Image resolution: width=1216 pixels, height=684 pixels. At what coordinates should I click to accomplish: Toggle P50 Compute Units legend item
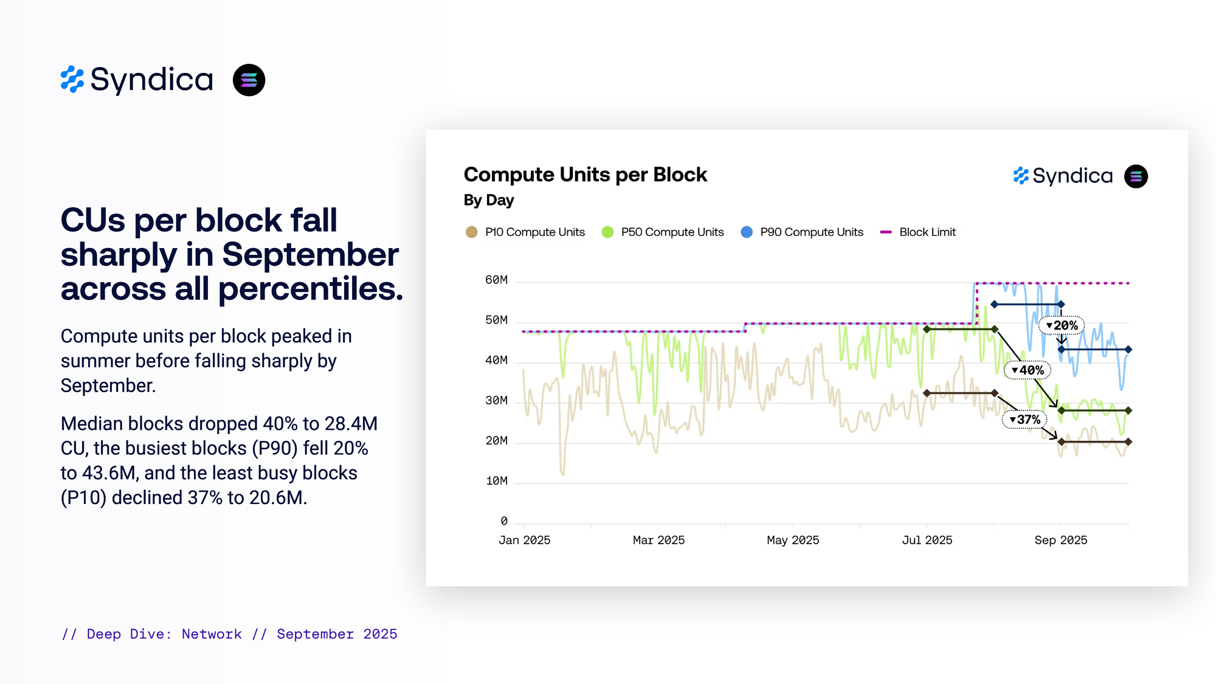pyautogui.click(x=672, y=232)
